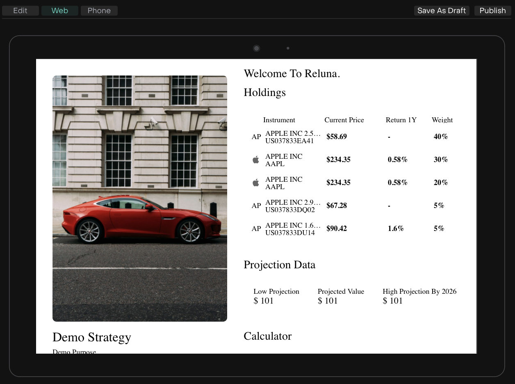Select the Web preview tab
This screenshot has width=515, height=384.
click(x=60, y=11)
